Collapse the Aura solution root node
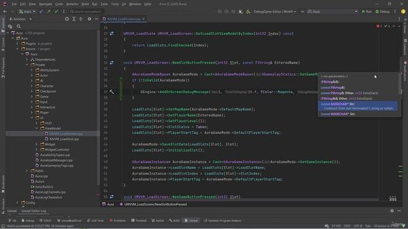408x229 pixels. pyautogui.click(x=8, y=33)
